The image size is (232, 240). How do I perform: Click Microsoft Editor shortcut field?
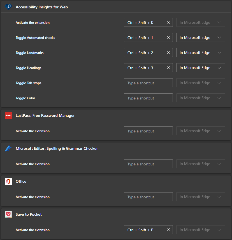[x=148, y=164]
